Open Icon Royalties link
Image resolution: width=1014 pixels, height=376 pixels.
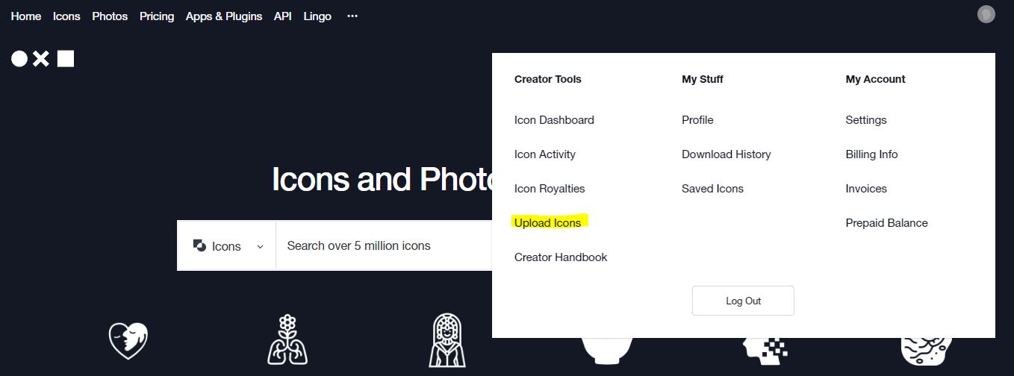(x=550, y=189)
